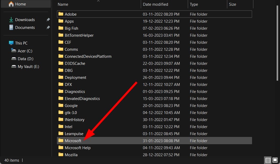The image size is (280, 164).
Task: Click date 30-11-2022 01:47 PM cell
Action: [x=161, y=120]
